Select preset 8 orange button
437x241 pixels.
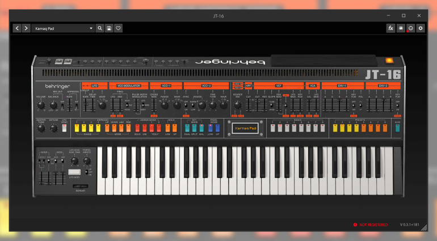click(x=385, y=128)
